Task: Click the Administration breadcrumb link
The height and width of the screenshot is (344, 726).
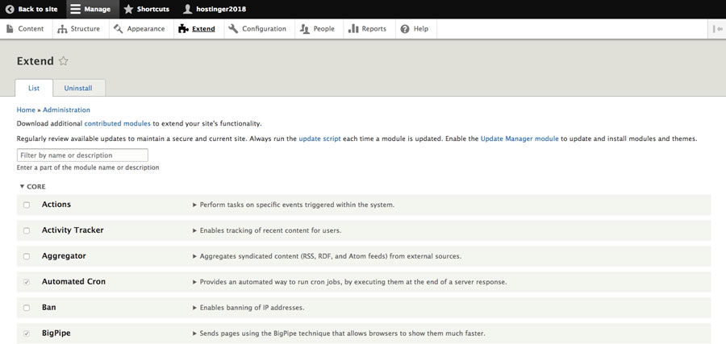Action: 67,110
